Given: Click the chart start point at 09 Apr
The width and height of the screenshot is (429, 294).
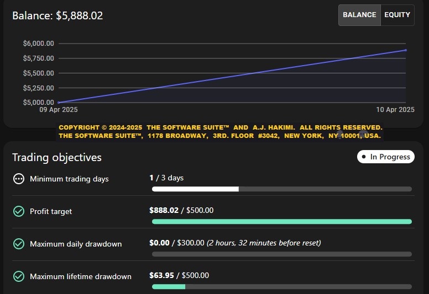Looking at the screenshot, I should point(59,103).
